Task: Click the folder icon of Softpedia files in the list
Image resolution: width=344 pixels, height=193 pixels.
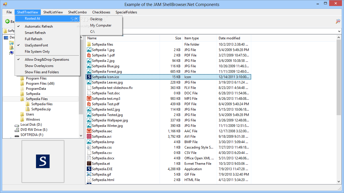Action: [89, 44]
